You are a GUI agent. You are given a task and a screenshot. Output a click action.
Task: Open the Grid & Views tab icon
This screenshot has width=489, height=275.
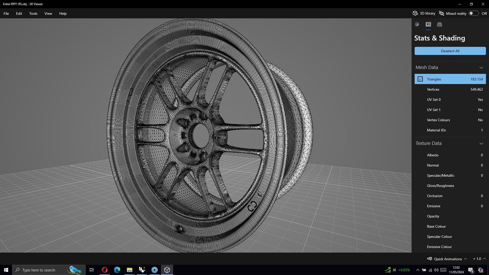pyautogui.click(x=440, y=24)
